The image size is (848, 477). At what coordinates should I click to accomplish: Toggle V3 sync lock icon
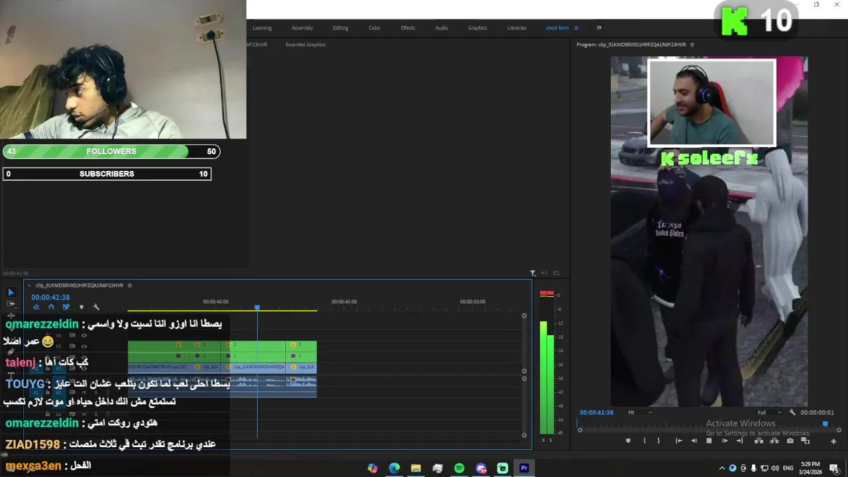pyautogui.click(x=72, y=346)
